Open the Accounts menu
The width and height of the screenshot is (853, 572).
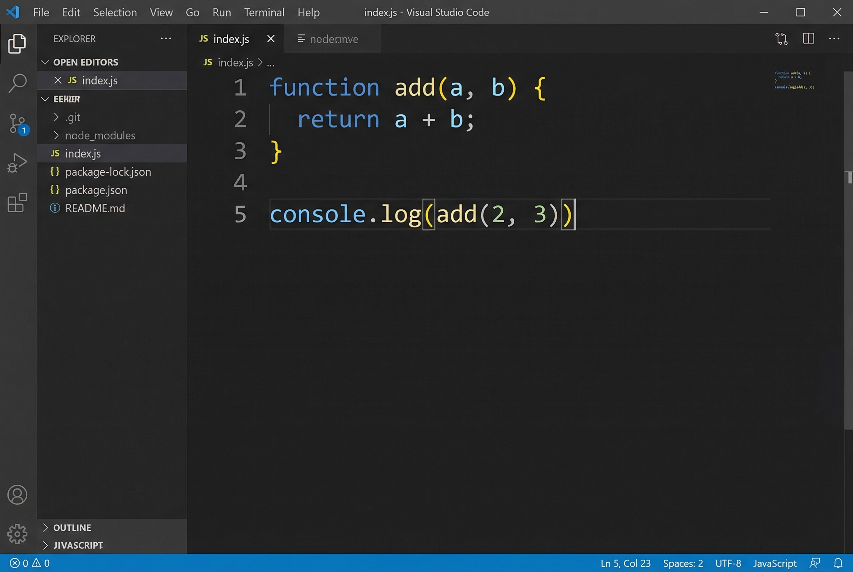(x=17, y=495)
